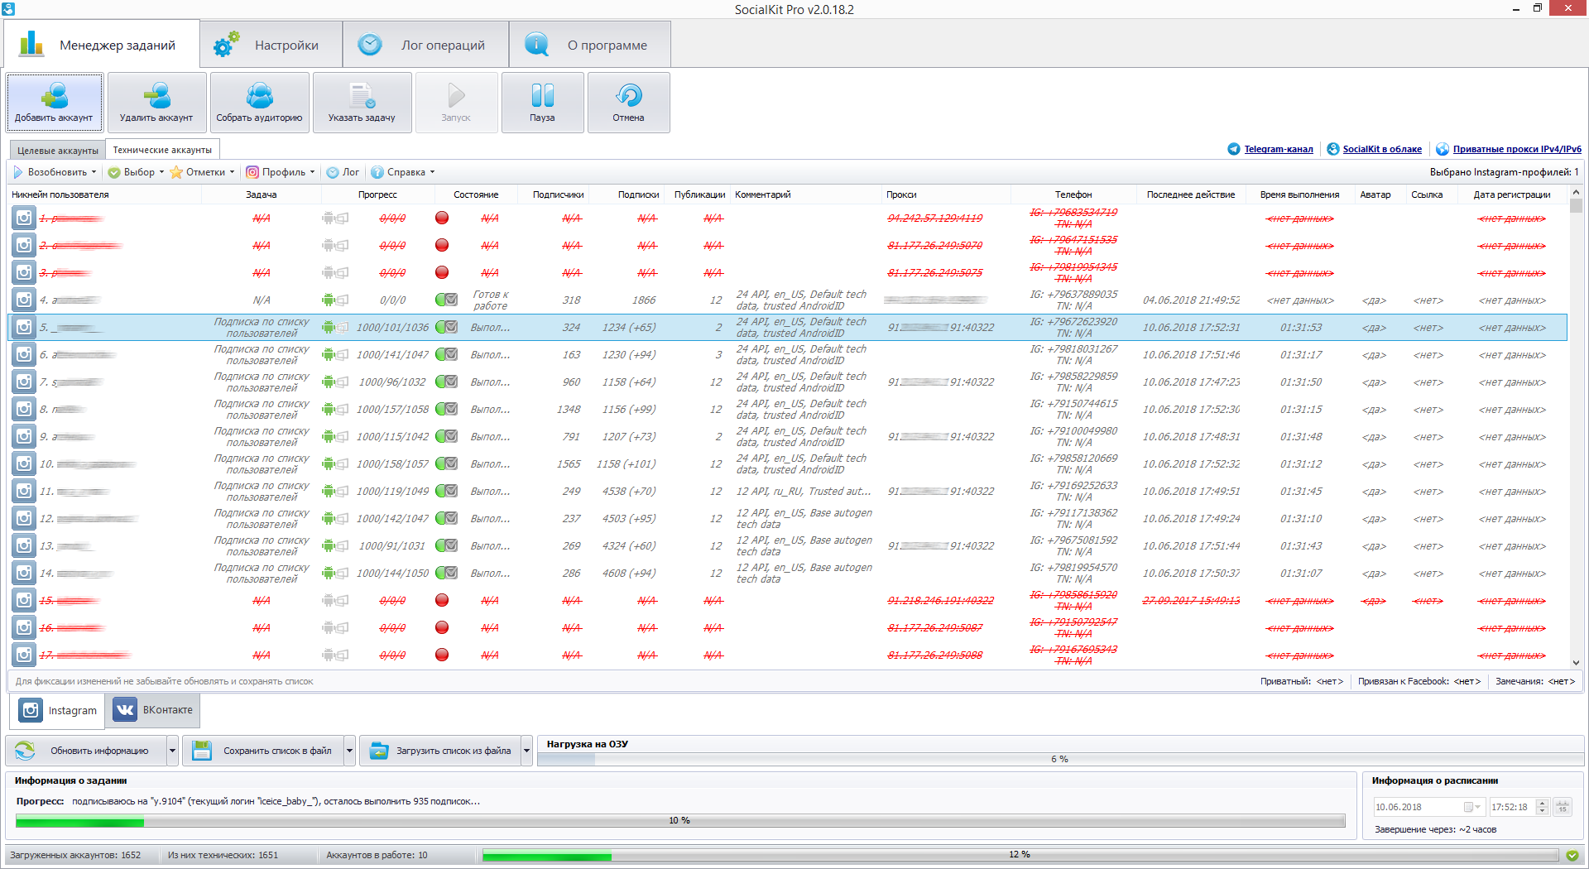Click the Сохранить список в файл button
The image size is (1589, 869).
(x=264, y=751)
